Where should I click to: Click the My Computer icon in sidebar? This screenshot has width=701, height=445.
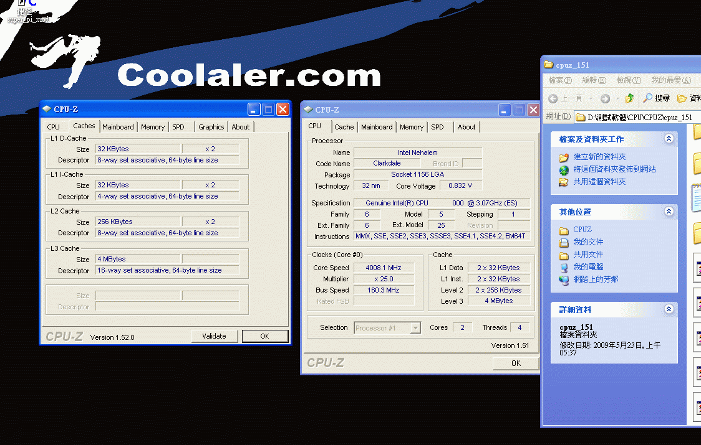click(x=564, y=267)
